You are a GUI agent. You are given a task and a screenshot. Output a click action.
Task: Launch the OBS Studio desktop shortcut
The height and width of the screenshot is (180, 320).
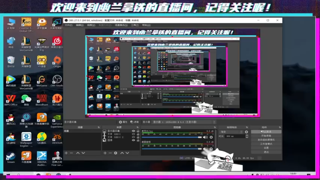[x=57, y=81]
